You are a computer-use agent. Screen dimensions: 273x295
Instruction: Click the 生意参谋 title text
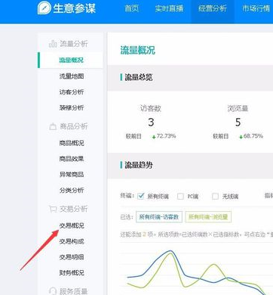pyautogui.click(x=75, y=8)
